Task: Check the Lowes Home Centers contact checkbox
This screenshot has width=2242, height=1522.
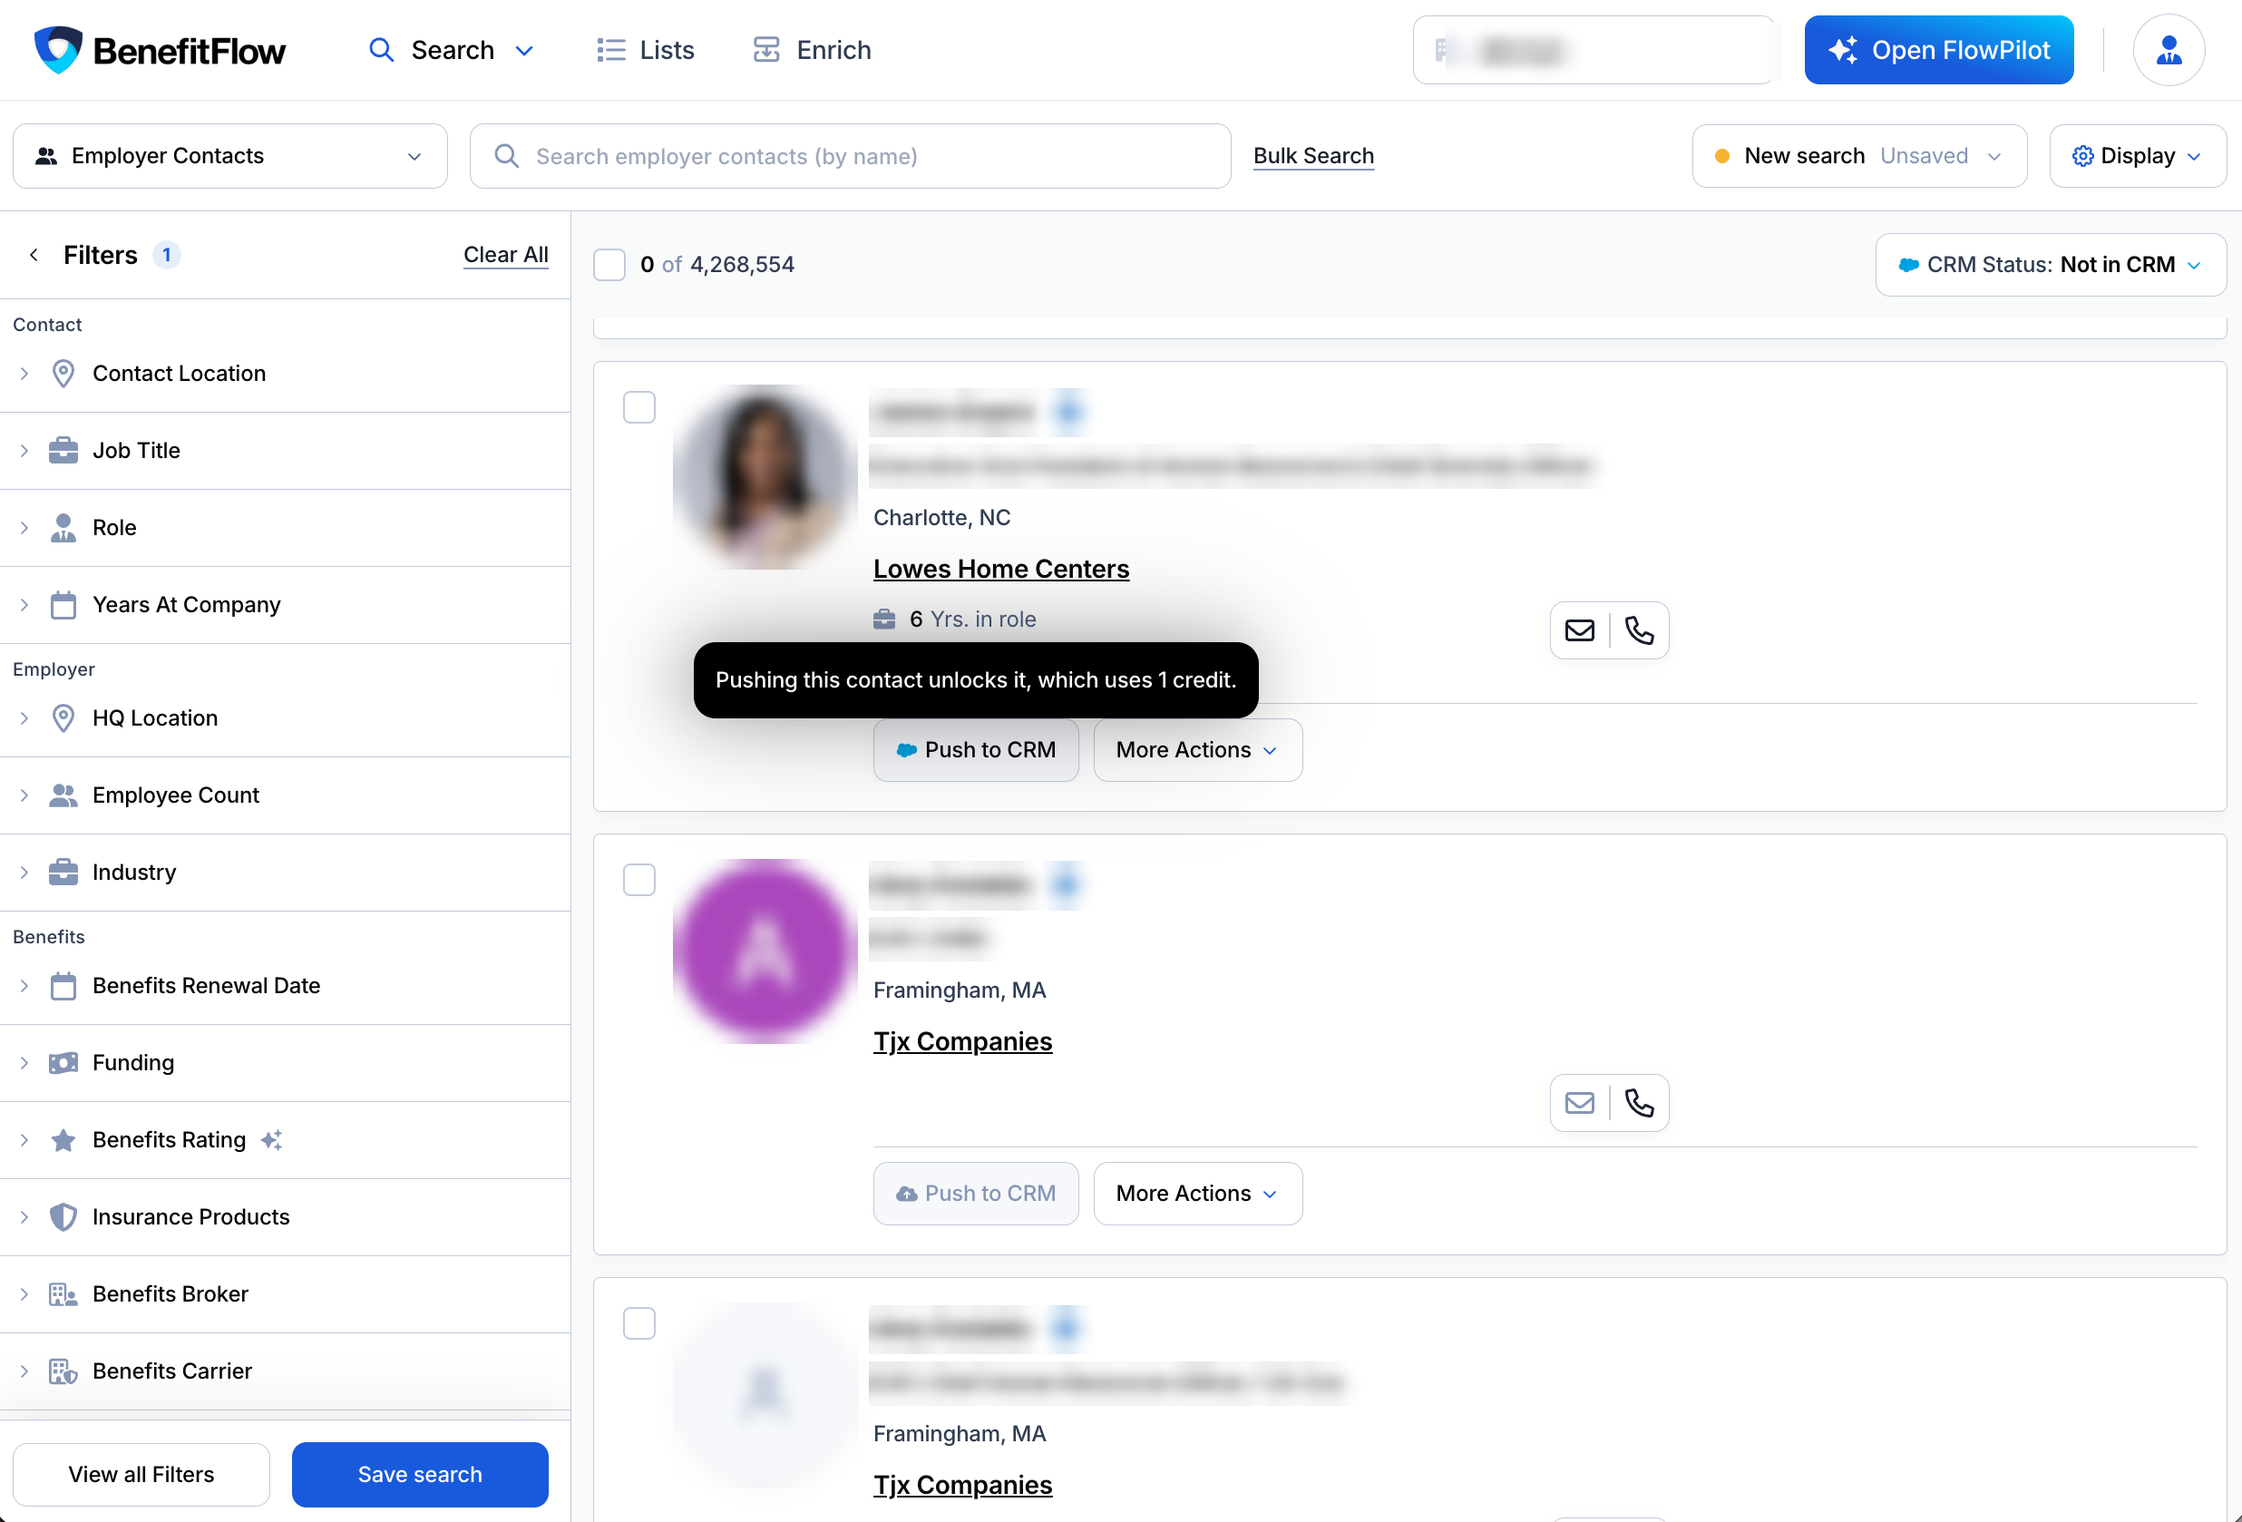Action: (639, 407)
